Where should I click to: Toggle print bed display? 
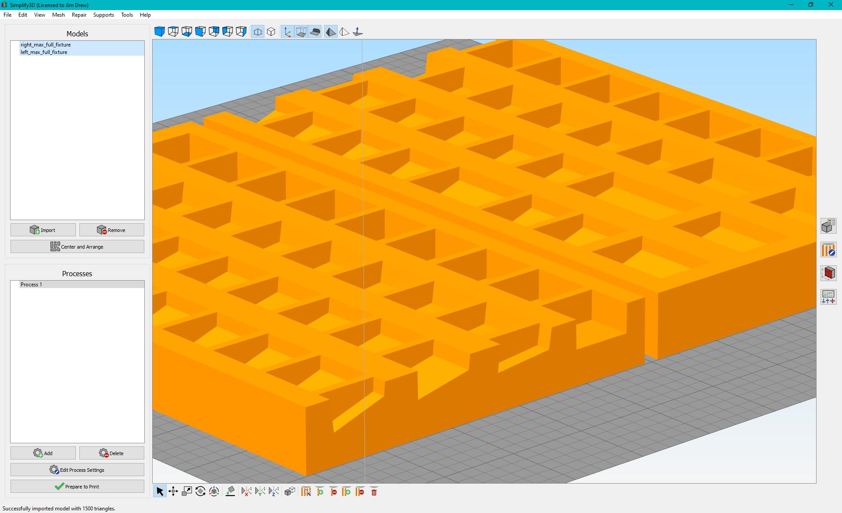pyautogui.click(x=314, y=32)
